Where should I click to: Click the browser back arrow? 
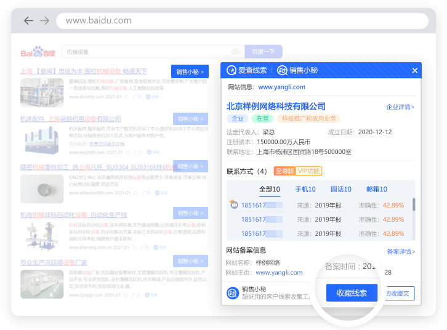(x=28, y=20)
